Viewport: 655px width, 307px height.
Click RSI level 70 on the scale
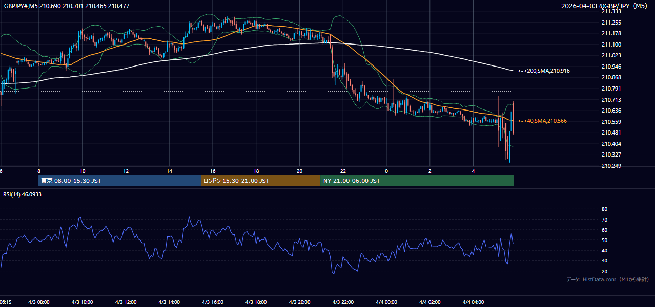[x=604, y=220]
